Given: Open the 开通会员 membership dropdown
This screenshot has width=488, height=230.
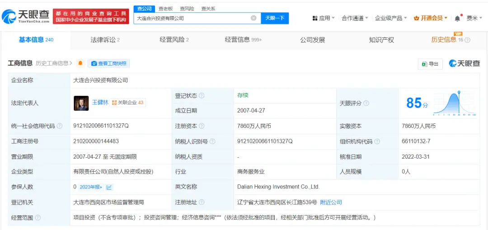Looking at the screenshot, I should point(431,18).
